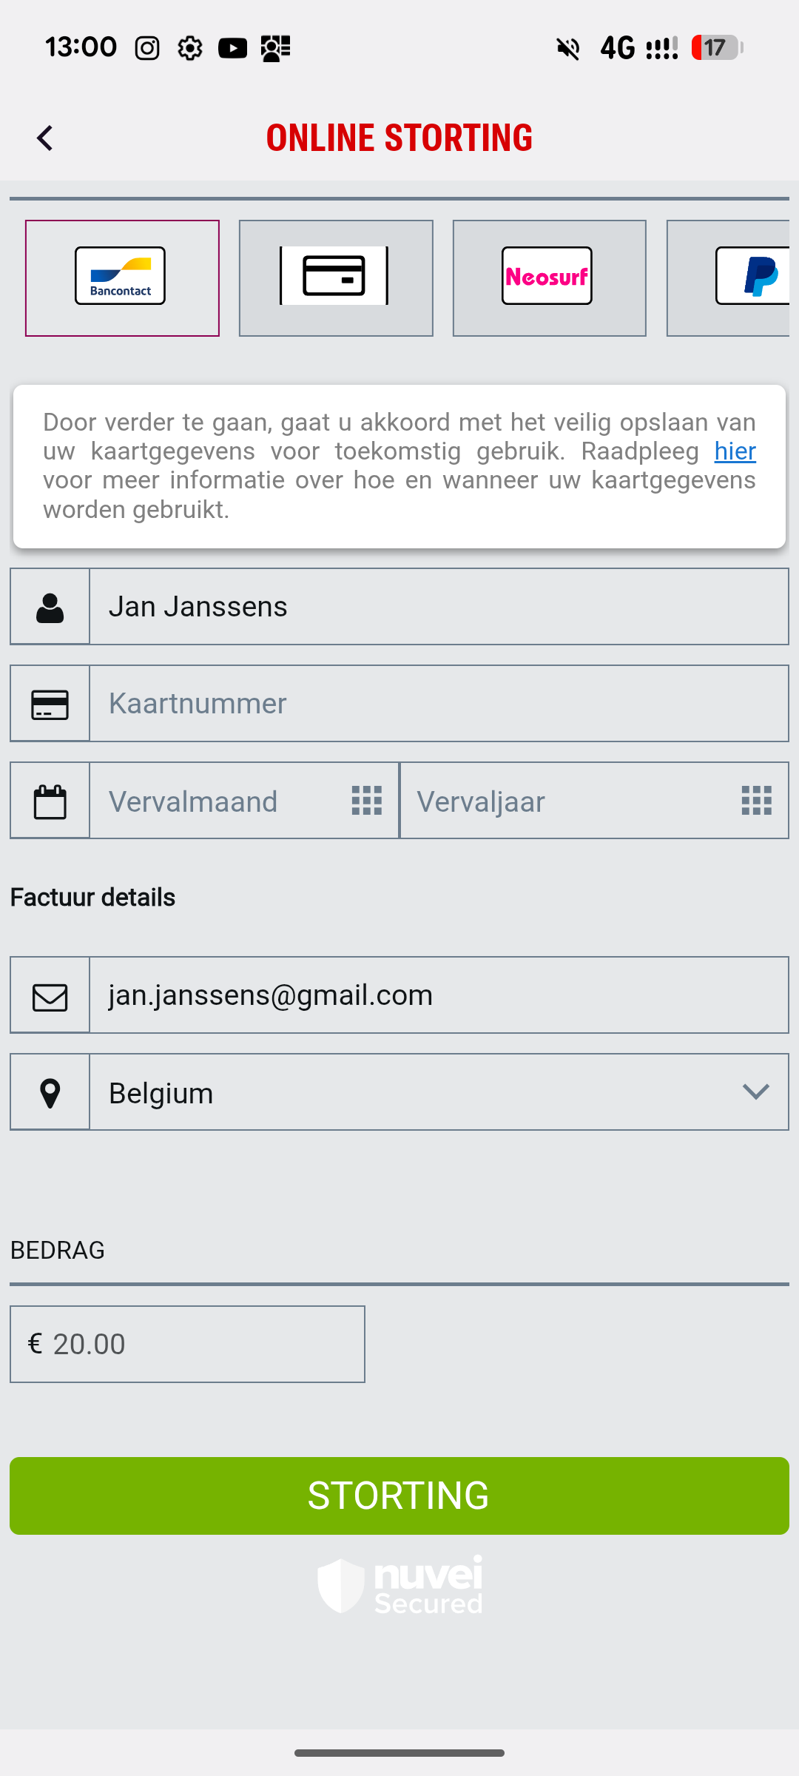Click the 20.00 euro amount field
The image size is (799, 1776).
tap(187, 1345)
